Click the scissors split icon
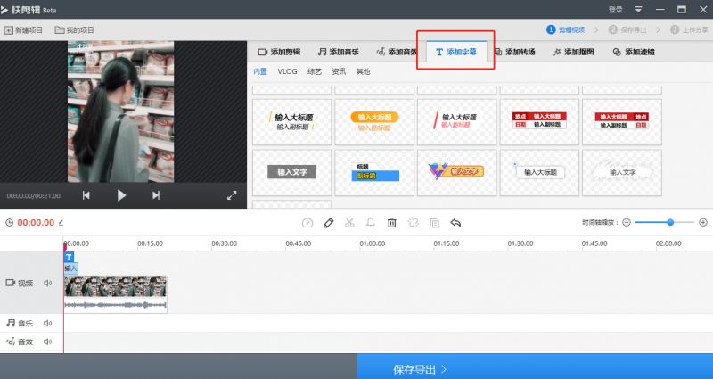 pos(349,223)
